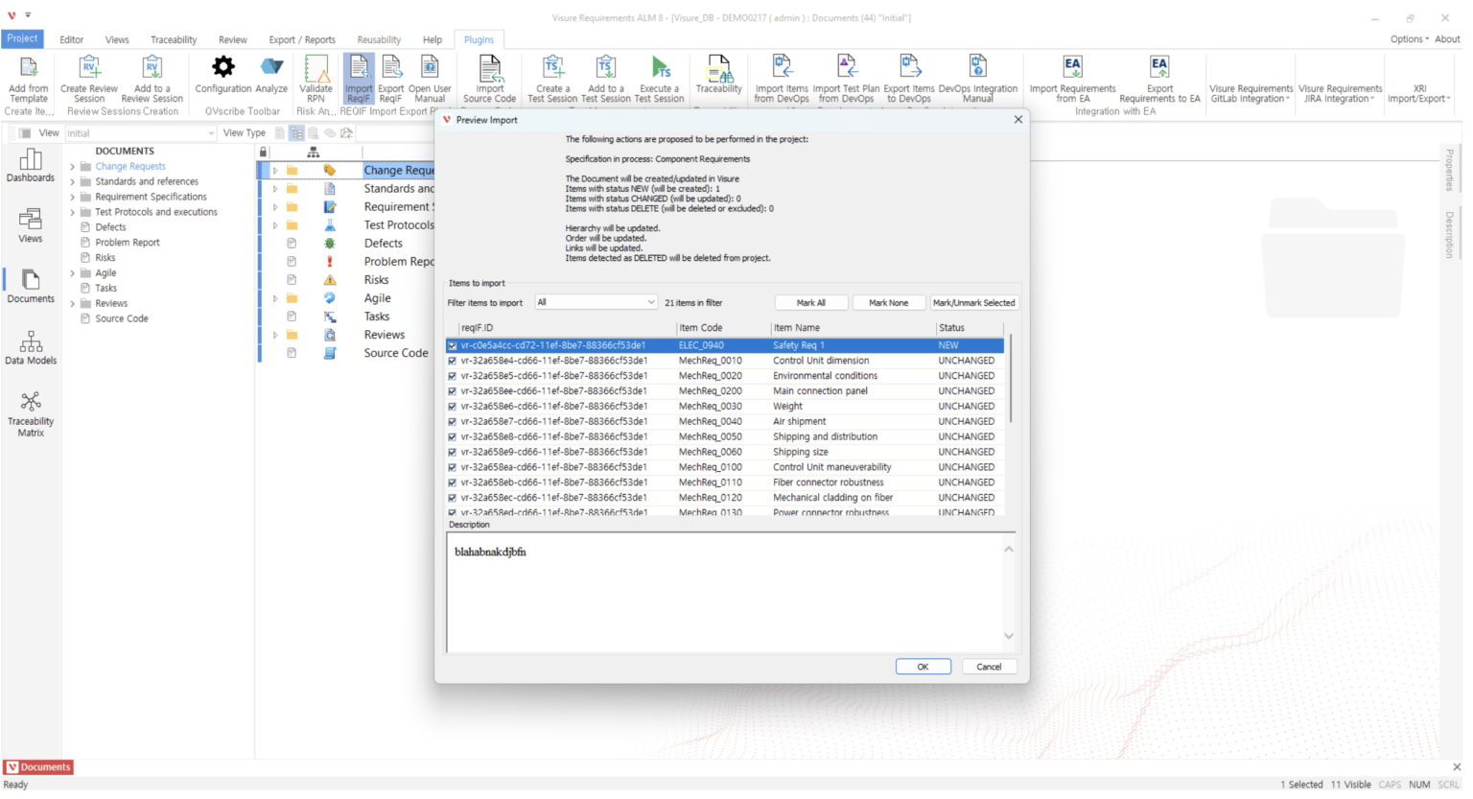Viewport: 1473px width, 799px height.
Task: Click Import Requirements from EA
Action: (1073, 80)
